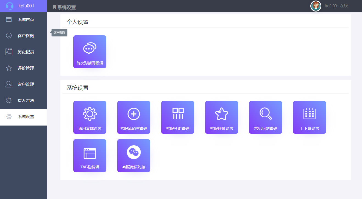The height and width of the screenshot is (199, 362).
Task: Open the 客服评价设置 label
Action: 222,129
